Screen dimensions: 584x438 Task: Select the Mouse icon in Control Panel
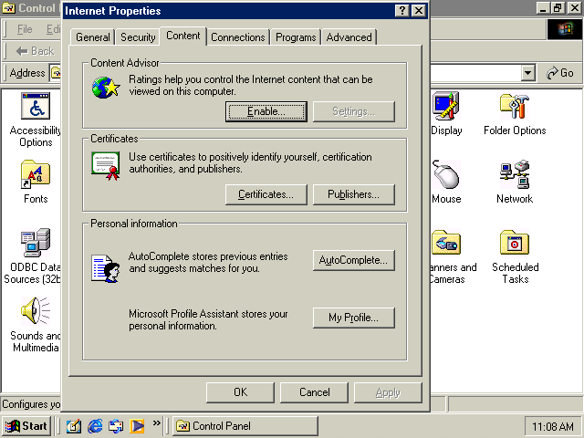click(x=446, y=174)
